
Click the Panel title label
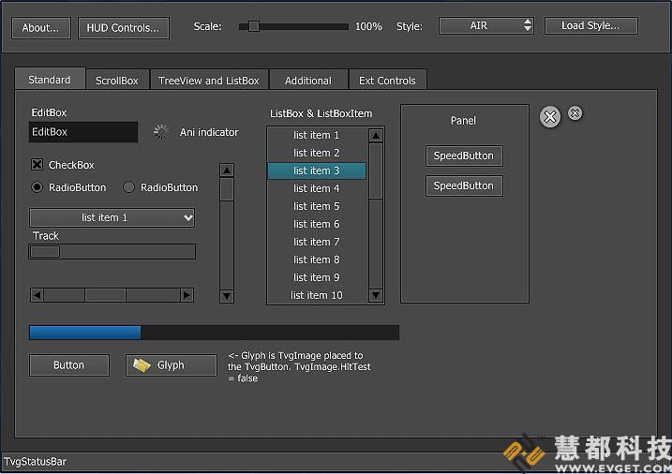tap(463, 121)
